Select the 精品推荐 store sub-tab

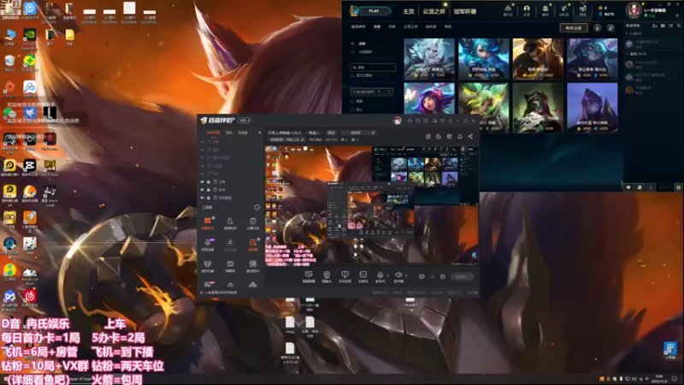(358, 27)
